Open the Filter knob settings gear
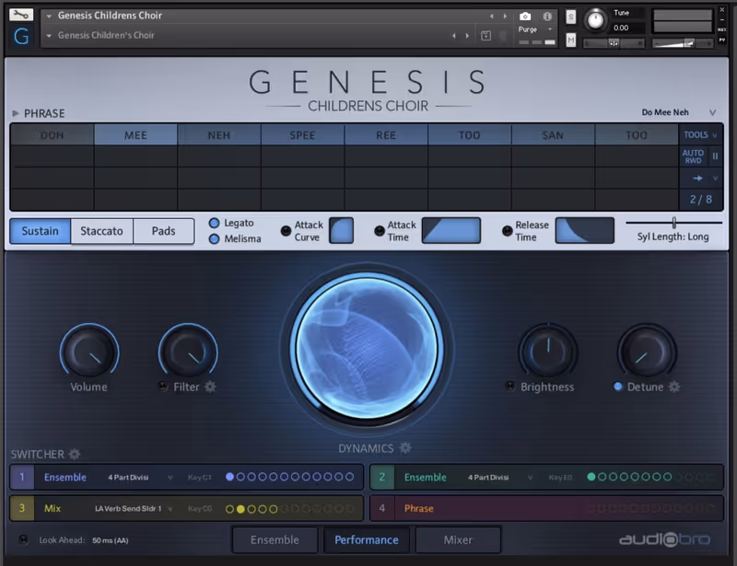 (x=209, y=387)
